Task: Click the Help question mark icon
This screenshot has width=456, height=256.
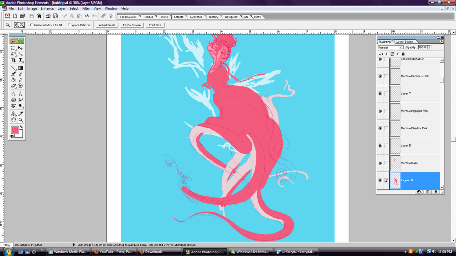Action: 111,16
